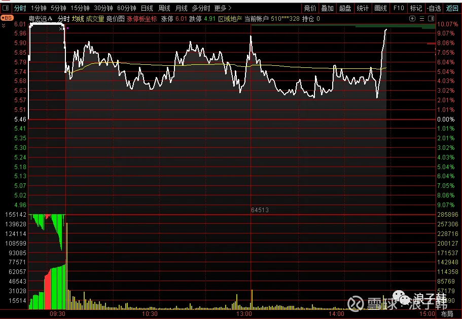462x319 pixels.
Task: Click the 涨停 6.01 limit-up price
Action: pyautogui.click(x=174, y=19)
